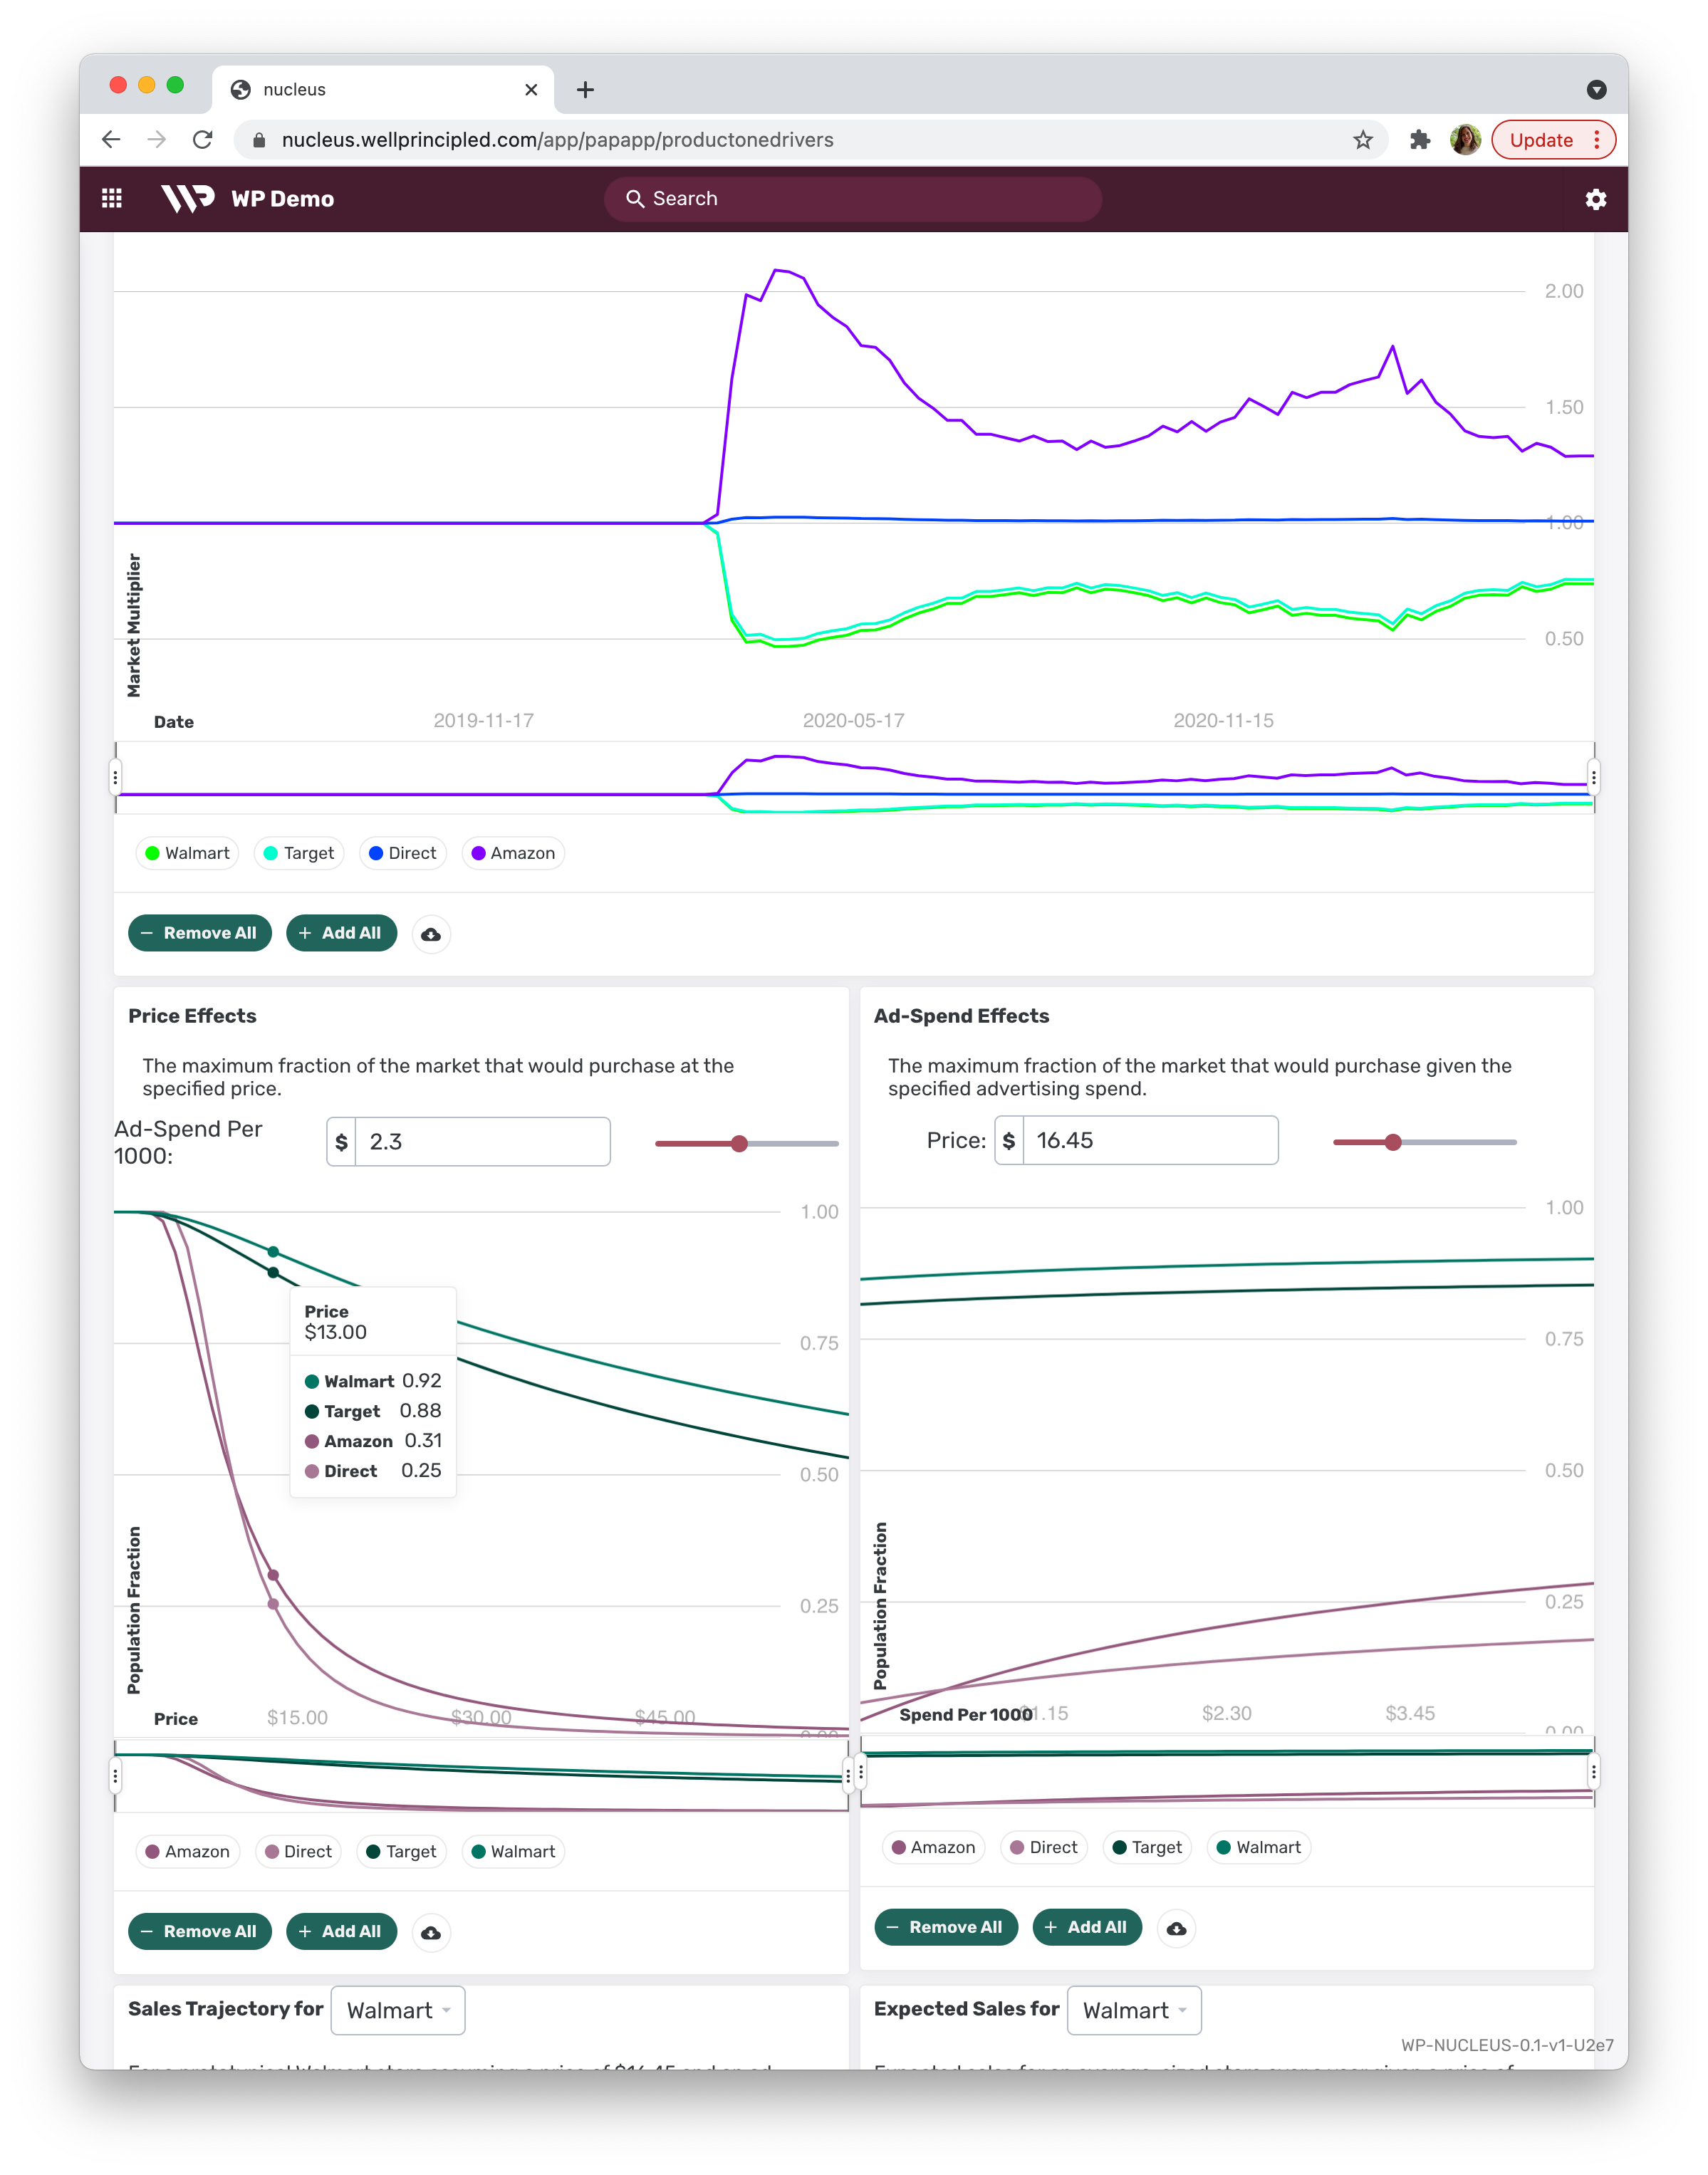1708x2175 pixels.
Task: Toggle Target series in Ad-Spend Effects legend
Action: click(x=1147, y=1848)
